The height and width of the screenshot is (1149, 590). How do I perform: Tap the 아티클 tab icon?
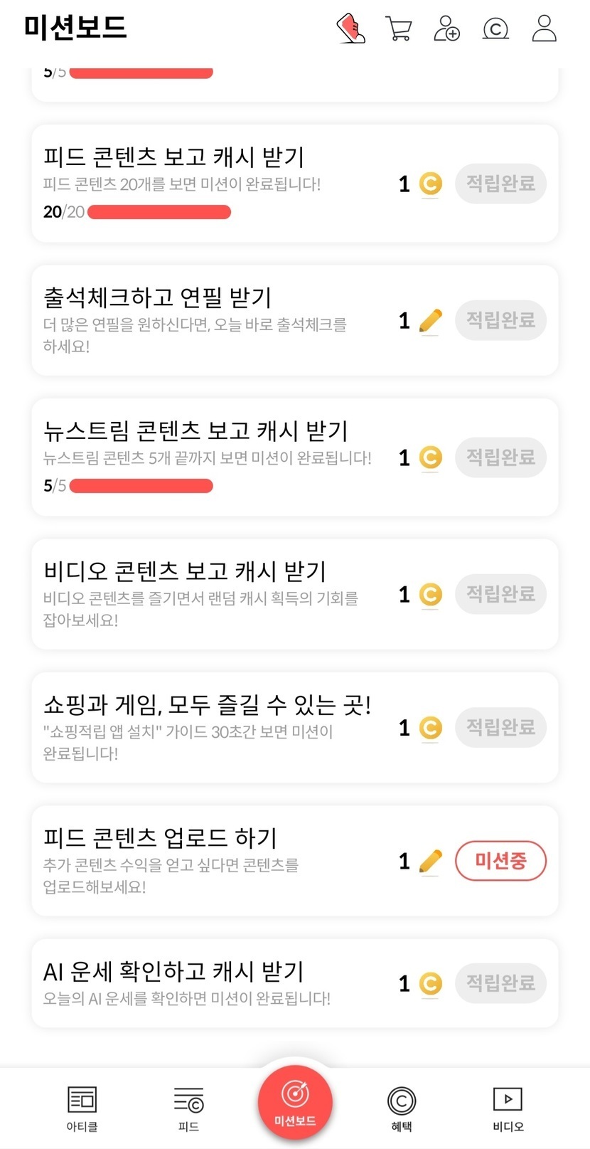[82, 1108]
